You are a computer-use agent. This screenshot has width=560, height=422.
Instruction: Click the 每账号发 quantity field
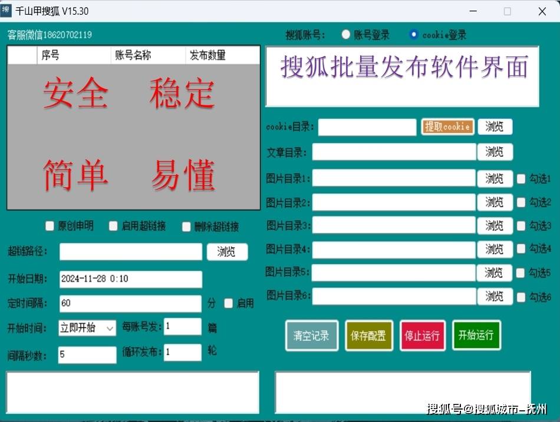tap(183, 327)
